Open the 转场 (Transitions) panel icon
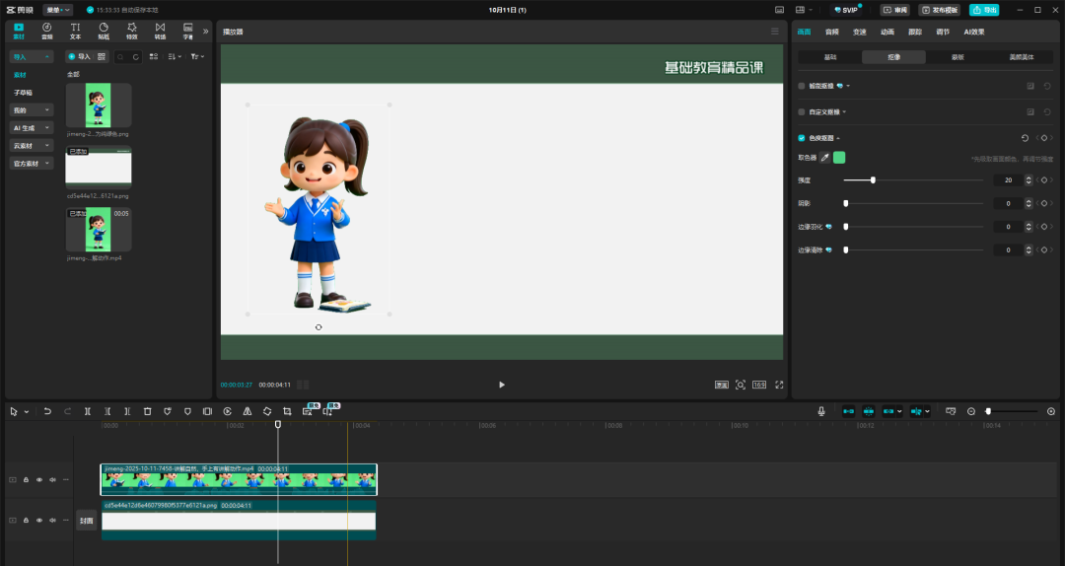The height and width of the screenshot is (566, 1065). pos(160,31)
